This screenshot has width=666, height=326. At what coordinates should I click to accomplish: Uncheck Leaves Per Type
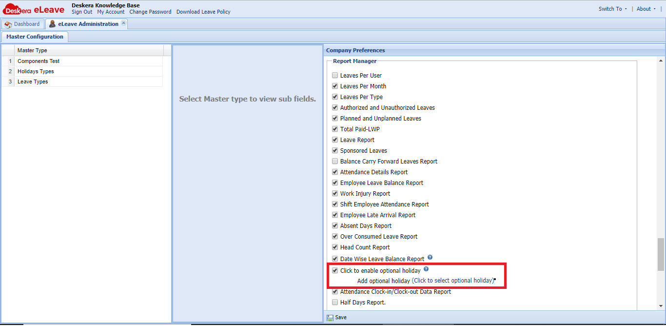coord(335,97)
